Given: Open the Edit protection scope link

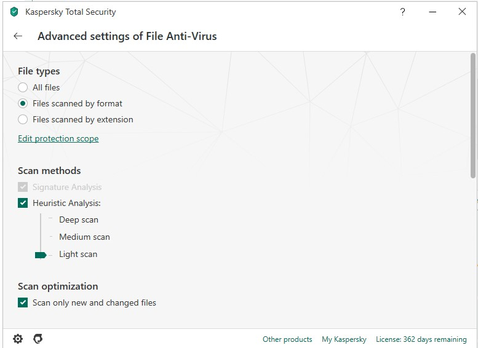Looking at the screenshot, I should point(58,138).
